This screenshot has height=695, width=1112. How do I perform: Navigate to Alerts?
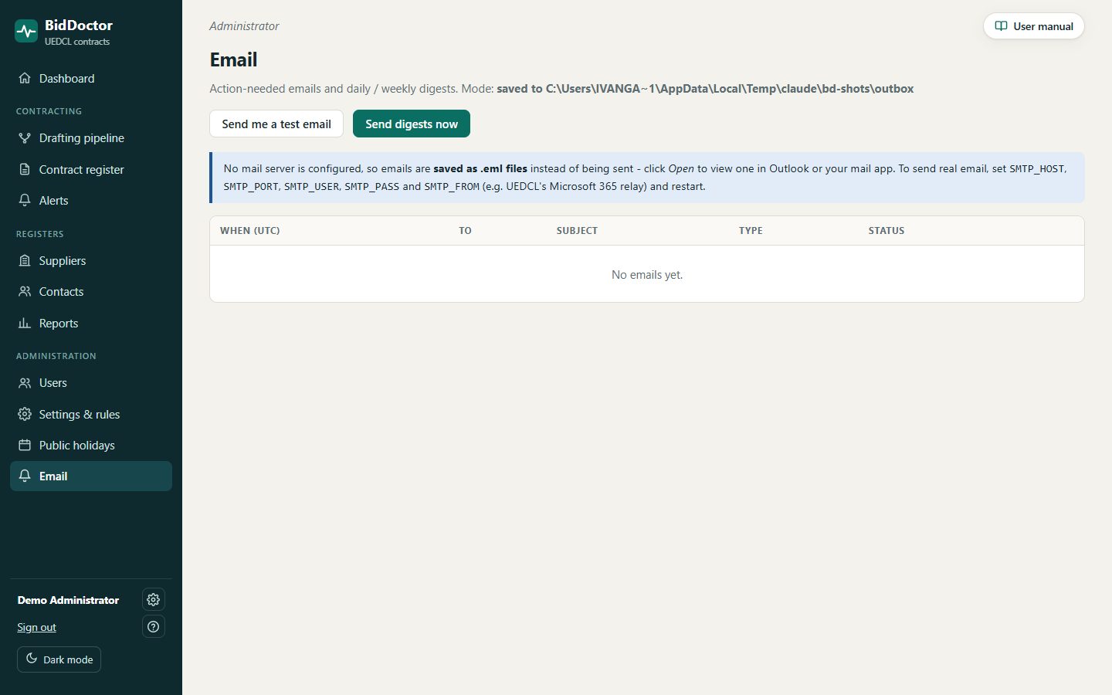91,200
